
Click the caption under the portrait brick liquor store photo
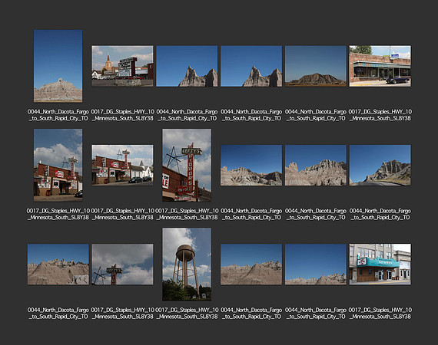58,214
